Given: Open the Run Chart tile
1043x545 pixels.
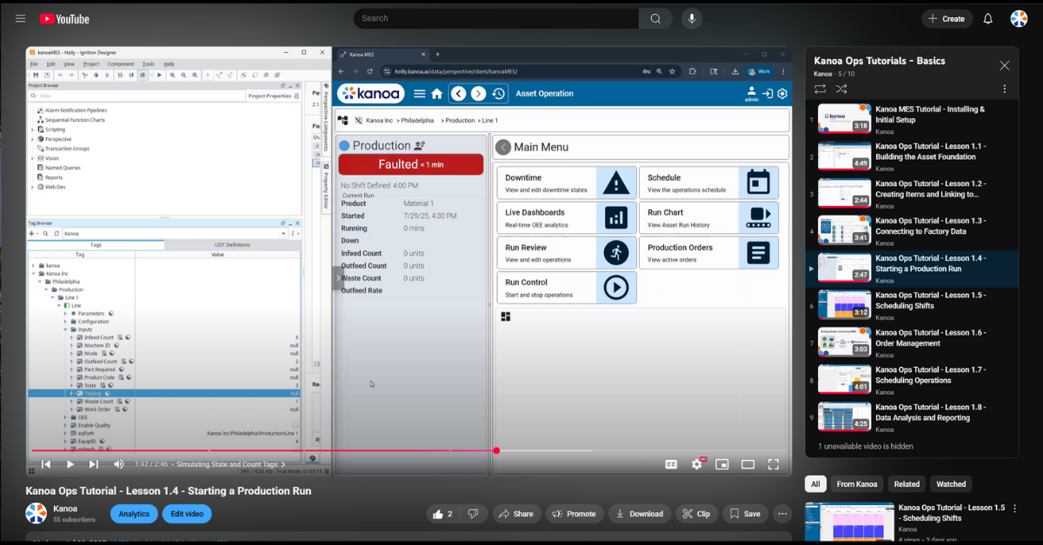Looking at the screenshot, I should [709, 217].
